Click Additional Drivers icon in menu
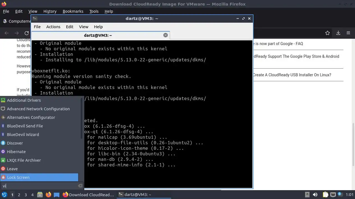Viewport: 355px width, 199px height. pos(3,100)
